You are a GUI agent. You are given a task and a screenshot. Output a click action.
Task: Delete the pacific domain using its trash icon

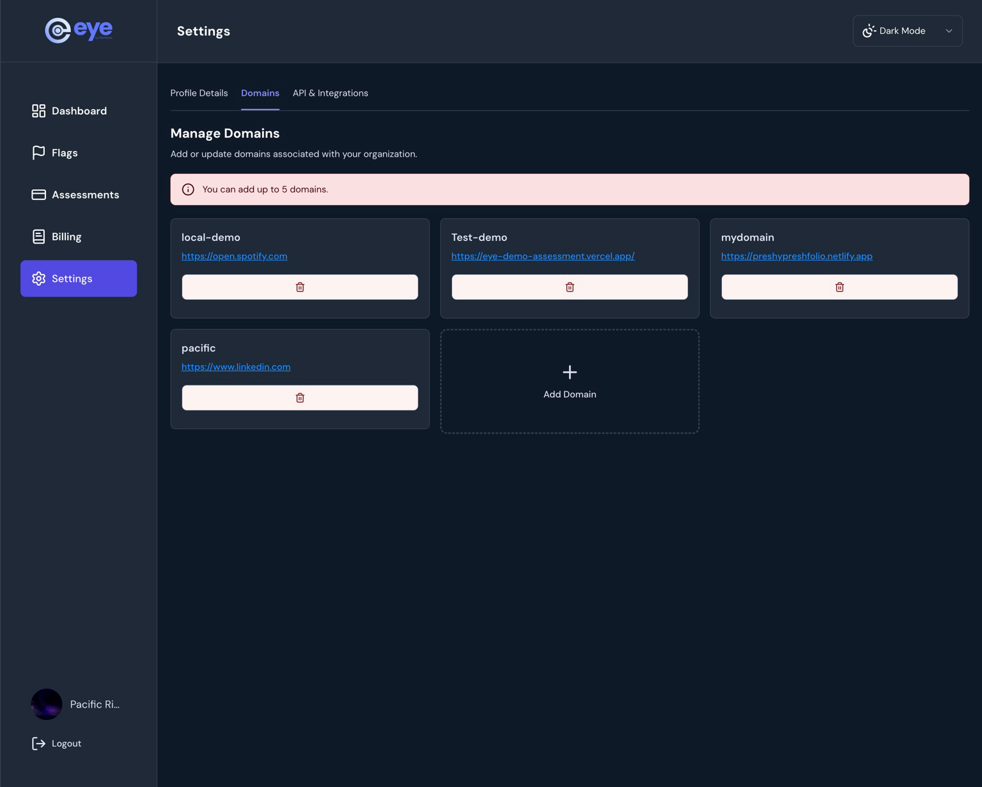(x=299, y=397)
